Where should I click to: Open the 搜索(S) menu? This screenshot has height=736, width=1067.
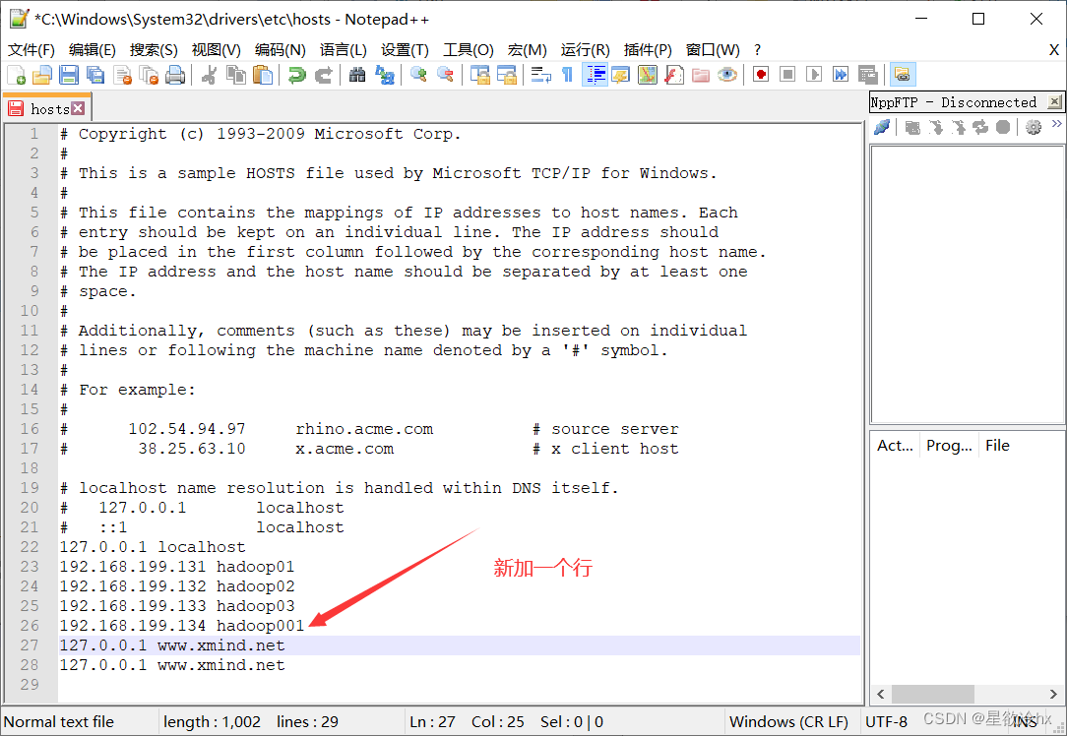(x=154, y=49)
